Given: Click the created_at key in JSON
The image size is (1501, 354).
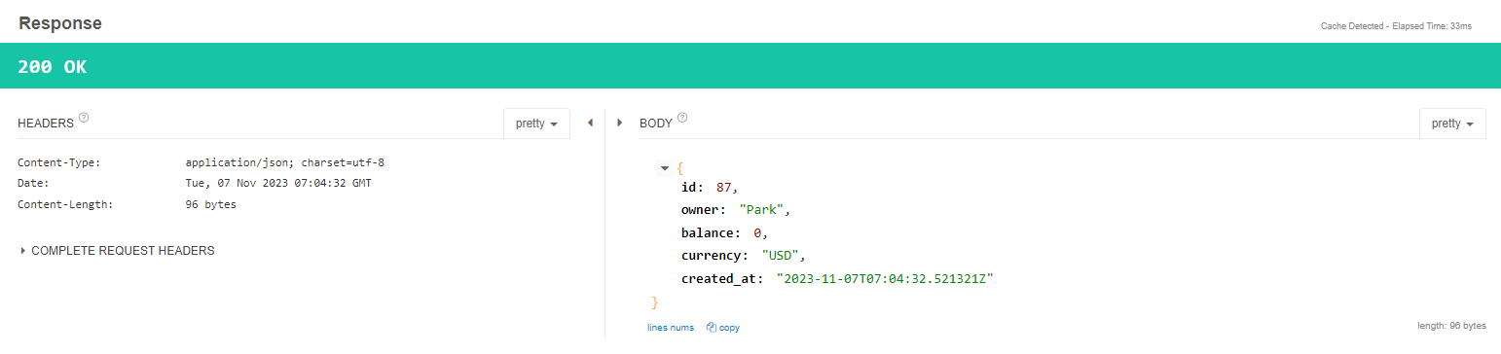Looking at the screenshot, I should tap(721, 279).
